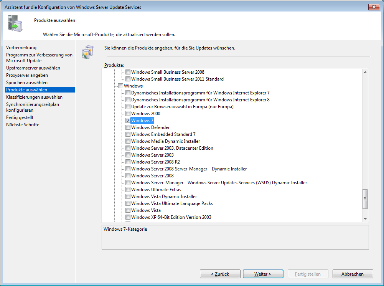Select the Windows category label in the tree
This screenshot has width=384, height=286.
133,86
